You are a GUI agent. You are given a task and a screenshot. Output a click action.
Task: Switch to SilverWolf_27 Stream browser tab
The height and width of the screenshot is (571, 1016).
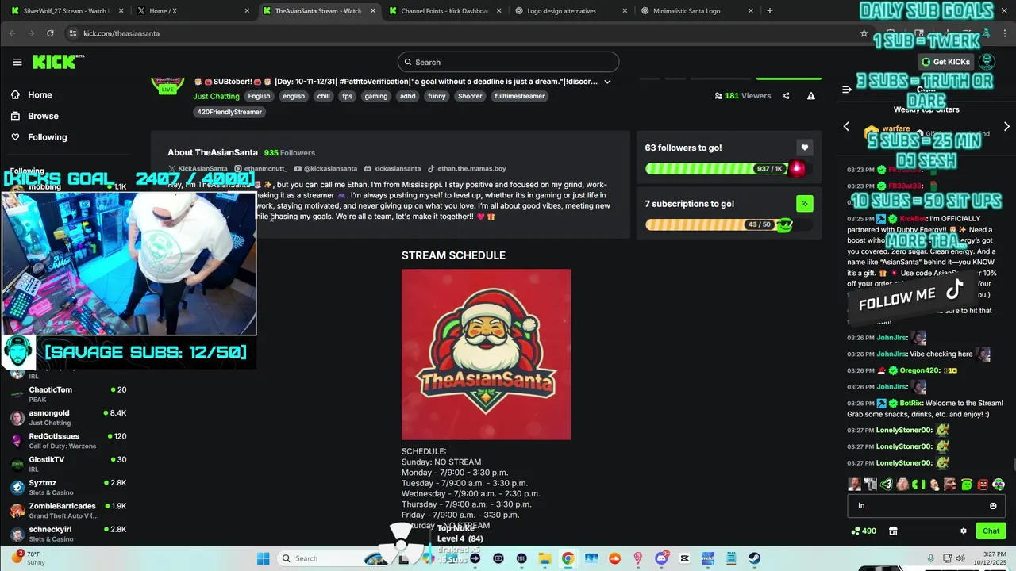(67, 11)
